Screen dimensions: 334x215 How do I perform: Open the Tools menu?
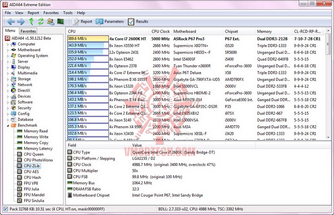click(x=68, y=13)
